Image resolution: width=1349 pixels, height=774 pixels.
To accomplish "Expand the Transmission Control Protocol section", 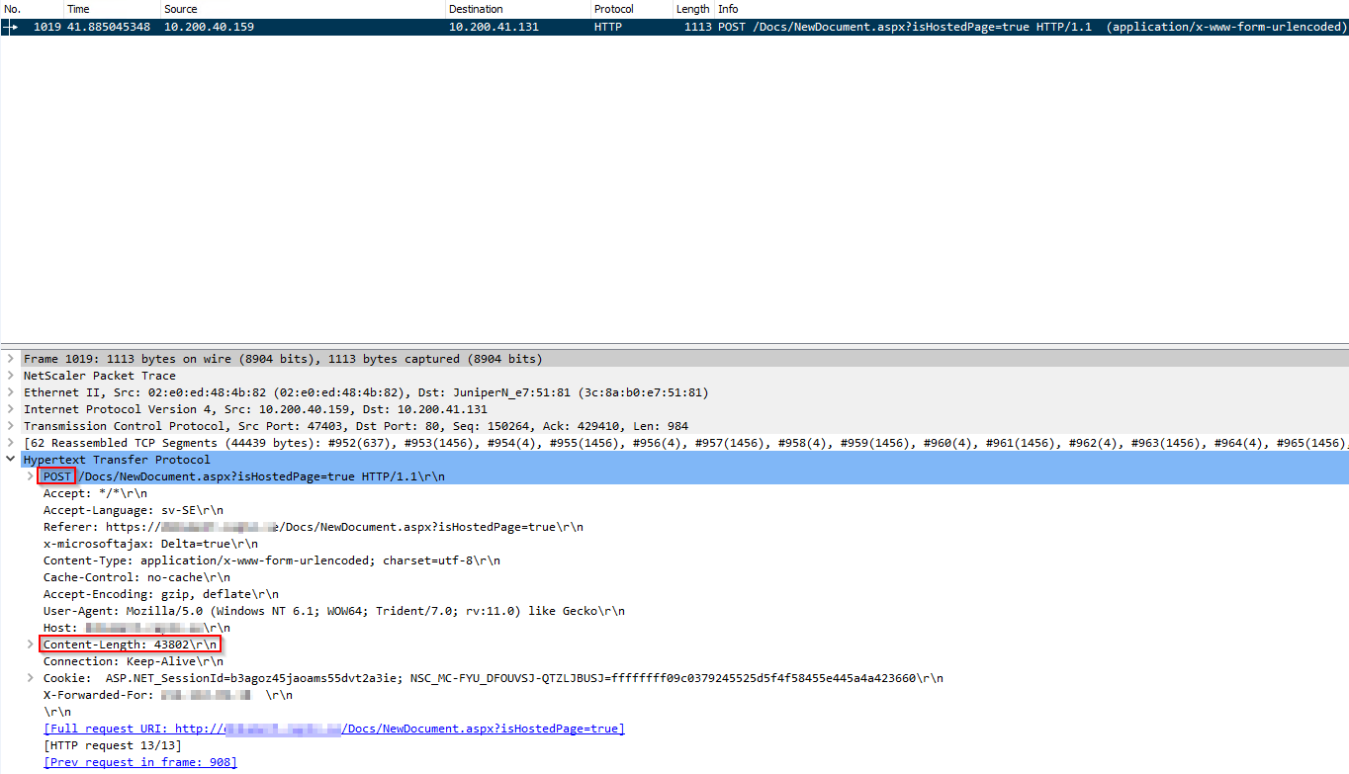I will [x=12, y=426].
